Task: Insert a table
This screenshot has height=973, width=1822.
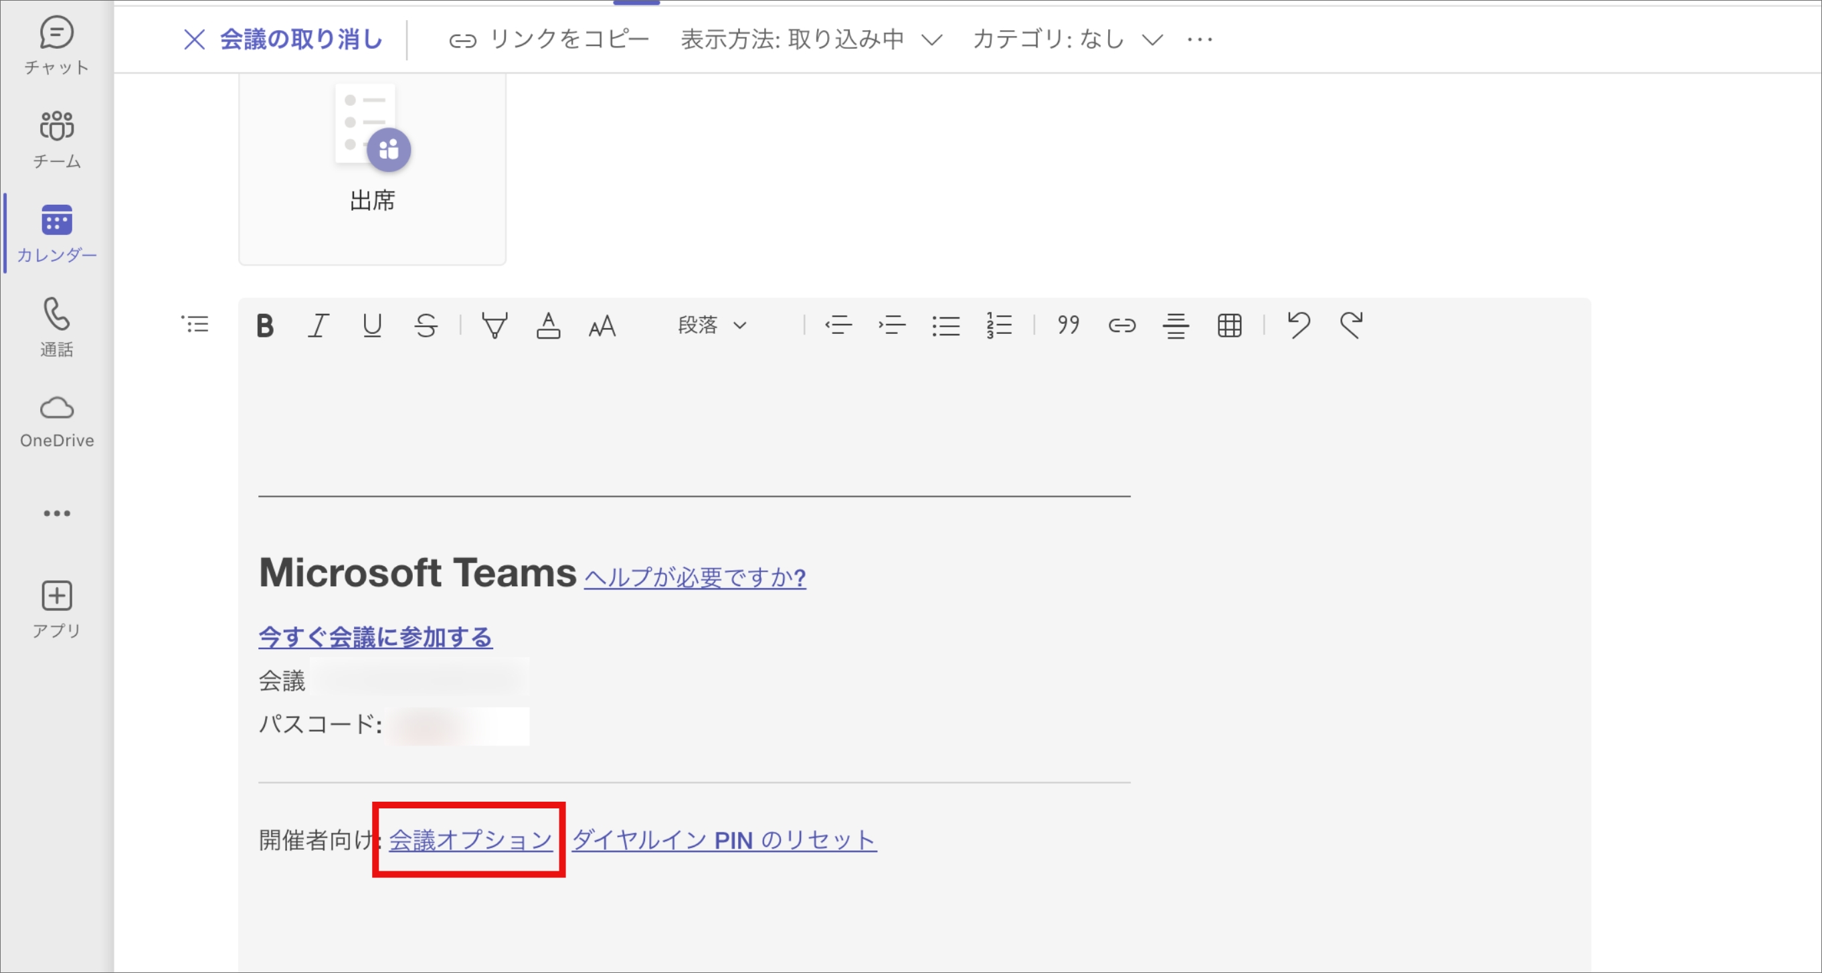Action: tap(1230, 326)
